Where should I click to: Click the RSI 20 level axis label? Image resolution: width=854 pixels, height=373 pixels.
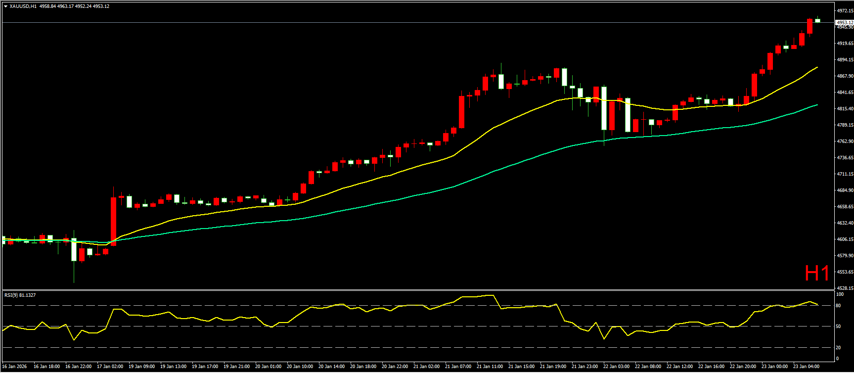[x=838, y=347]
